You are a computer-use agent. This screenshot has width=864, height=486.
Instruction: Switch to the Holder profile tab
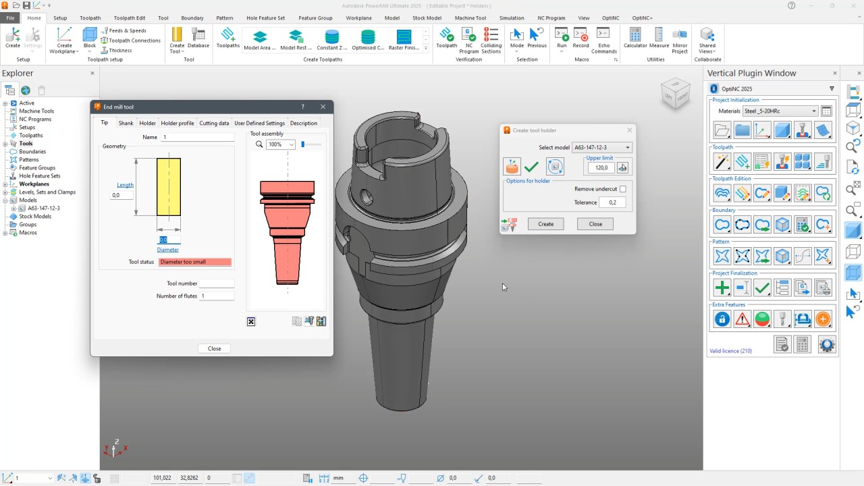(x=178, y=123)
